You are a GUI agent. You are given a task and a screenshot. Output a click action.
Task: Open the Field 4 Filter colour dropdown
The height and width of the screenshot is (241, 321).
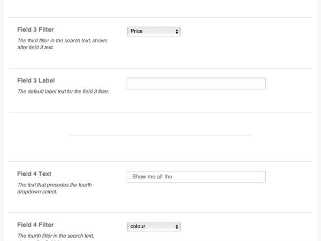coord(154,227)
